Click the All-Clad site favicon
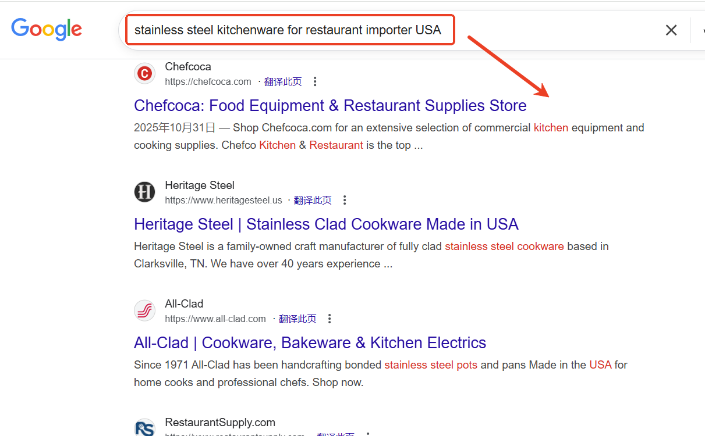The image size is (705, 436). pyautogui.click(x=144, y=311)
